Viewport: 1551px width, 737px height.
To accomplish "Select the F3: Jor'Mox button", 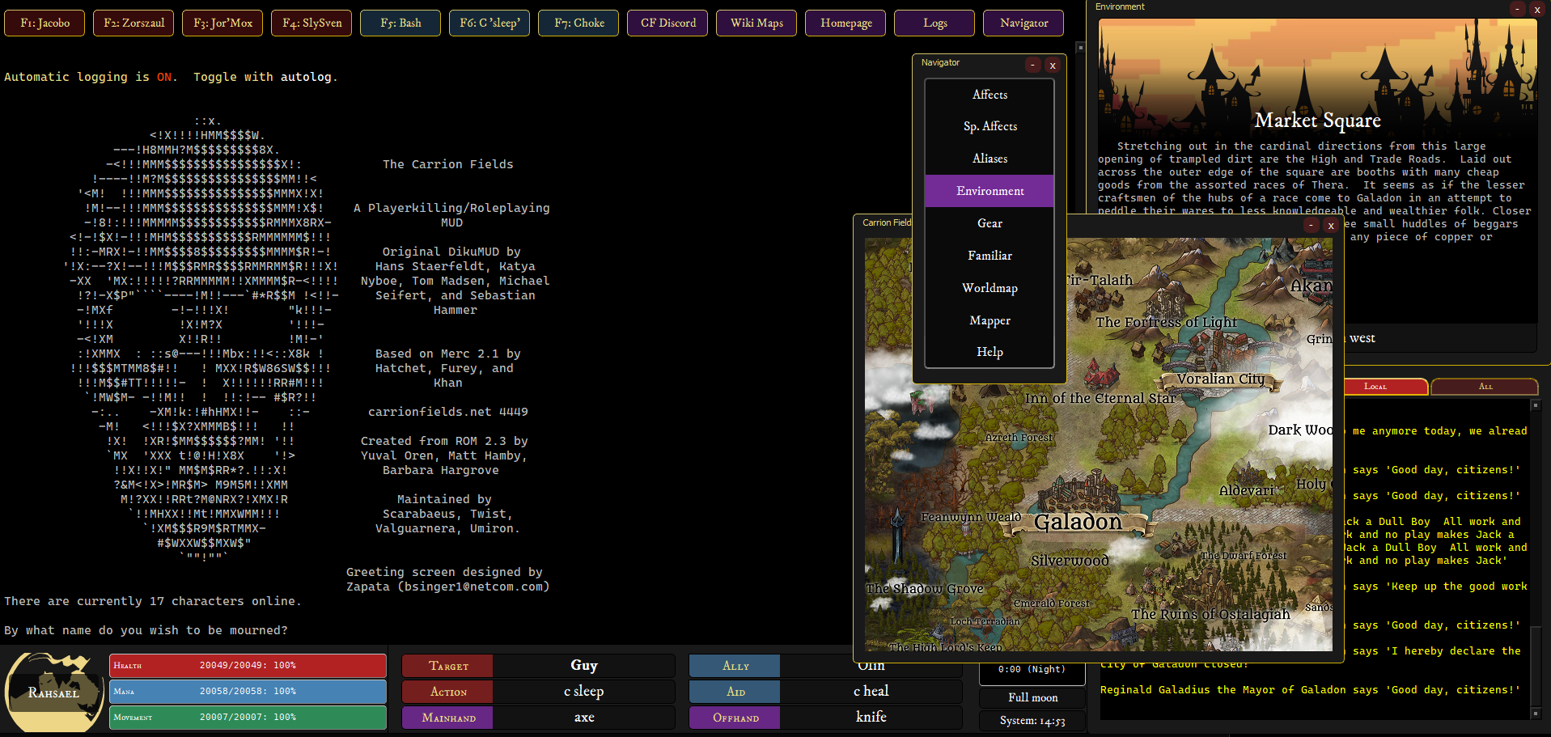I will tap(222, 23).
